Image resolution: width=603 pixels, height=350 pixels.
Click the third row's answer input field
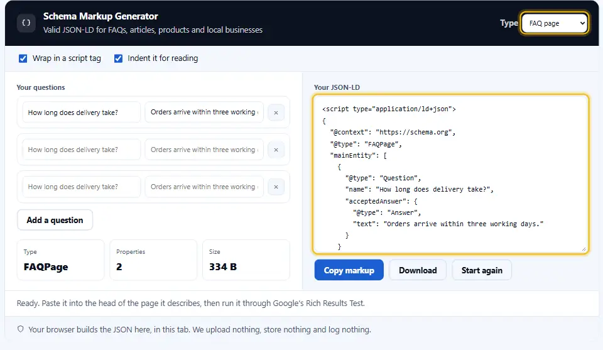tap(204, 187)
